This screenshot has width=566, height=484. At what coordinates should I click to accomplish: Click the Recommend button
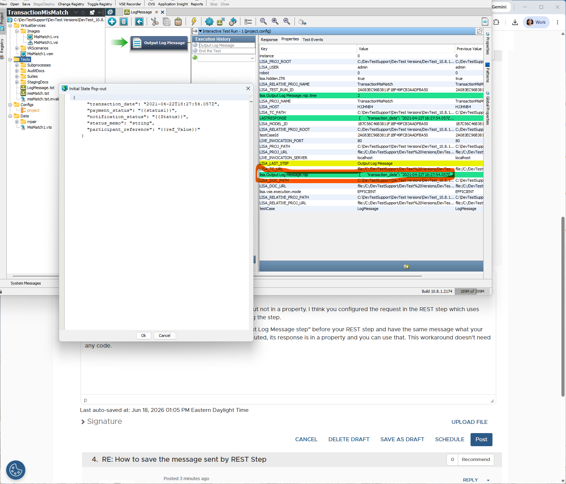point(476,460)
